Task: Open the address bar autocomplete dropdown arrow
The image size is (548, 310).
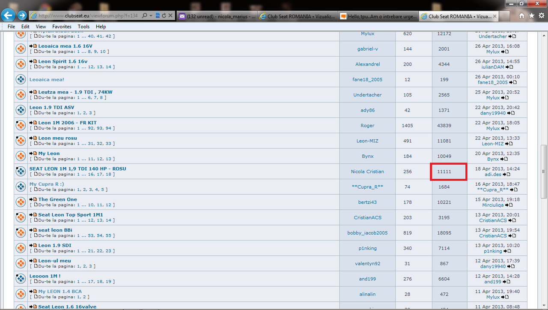Action: 151,15
